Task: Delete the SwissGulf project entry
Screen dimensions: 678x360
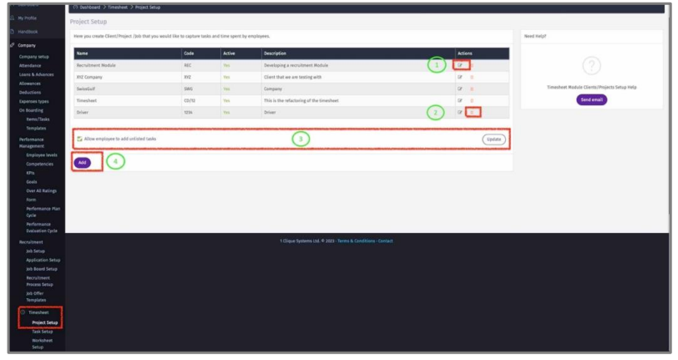Action: (470, 89)
